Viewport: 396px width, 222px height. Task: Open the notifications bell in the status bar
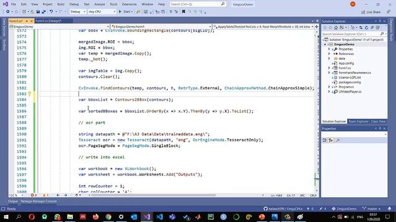389,208
